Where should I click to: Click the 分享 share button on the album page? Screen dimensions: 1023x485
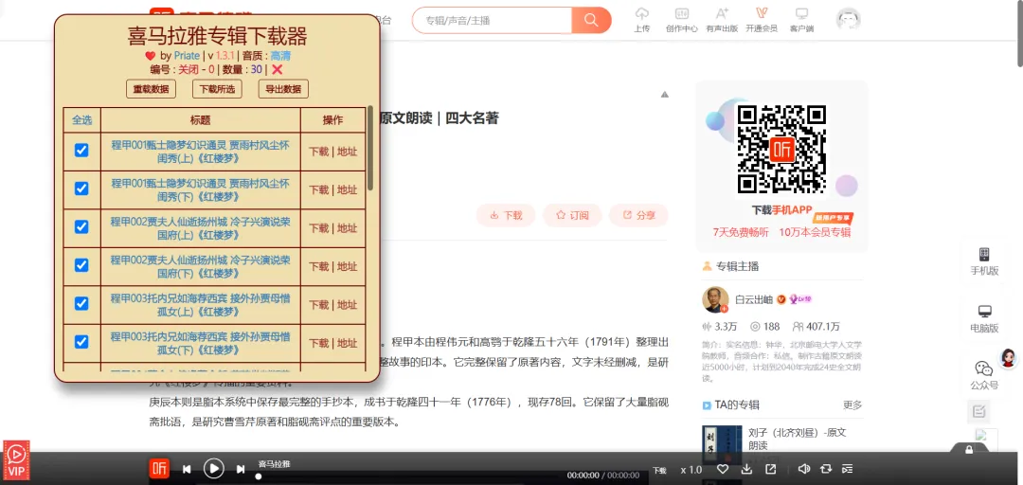pyautogui.click(x=638, y=215)
